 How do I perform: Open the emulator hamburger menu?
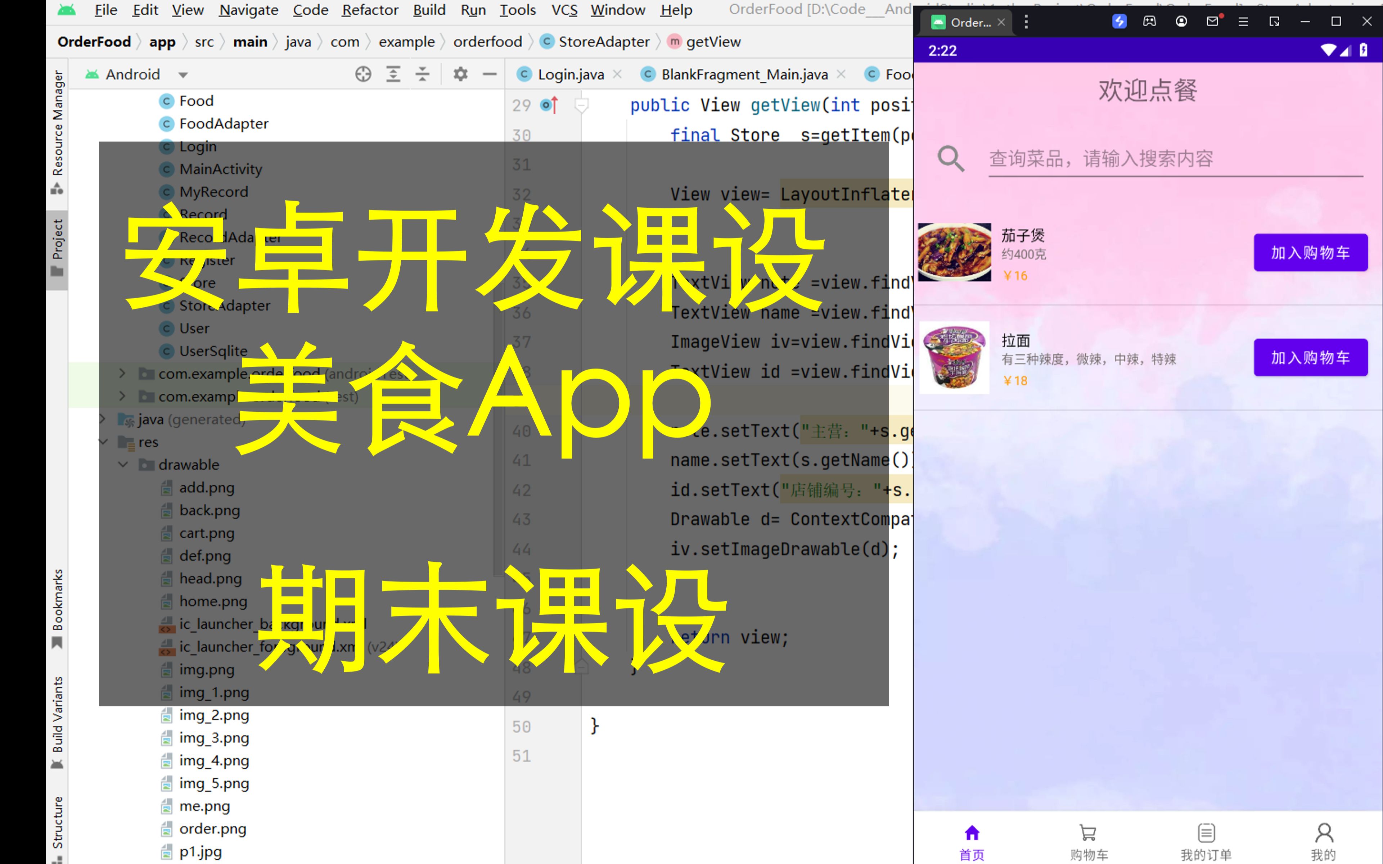[1243, 21]
